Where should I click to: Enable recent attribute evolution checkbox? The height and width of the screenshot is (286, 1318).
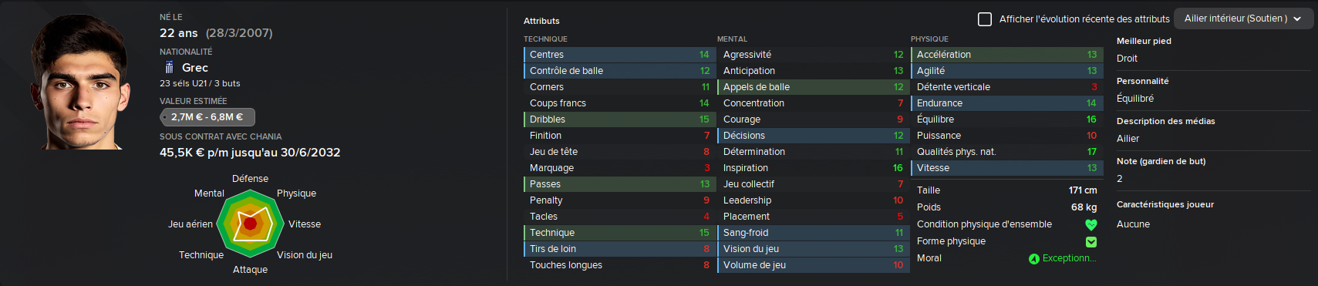[x=985, y=19]
